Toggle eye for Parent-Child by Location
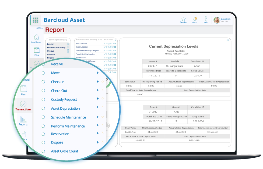263x169 pixels. click(x=115, y=54)
